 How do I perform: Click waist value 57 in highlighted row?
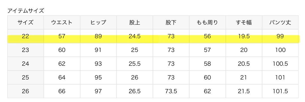(x=62, y=36)
